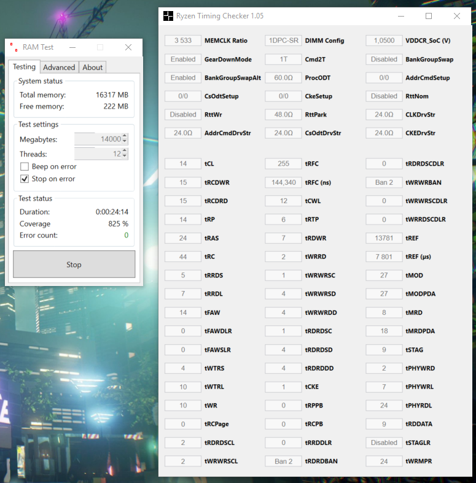Maximize the Ryzen Timing Checker window
This screenshot has height=483, width=476.
(x=429, y=16)
